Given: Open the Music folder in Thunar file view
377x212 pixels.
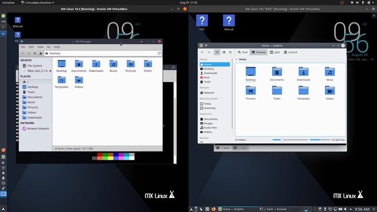Looking at the screenshot, I should pyautogui.click(x=113, y=66).
